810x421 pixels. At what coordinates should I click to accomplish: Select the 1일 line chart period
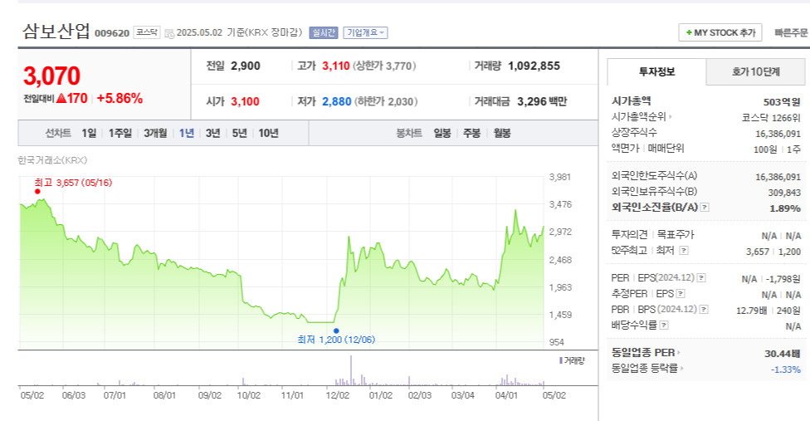(x=89, y=133)
